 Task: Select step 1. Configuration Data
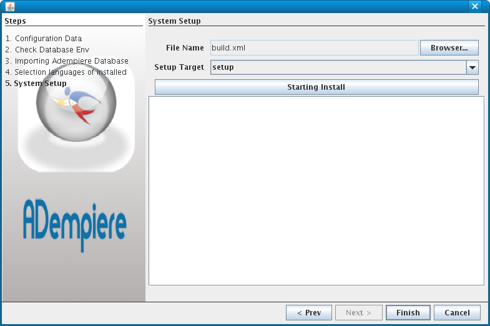pyautogui.click(x=44, y=39)
